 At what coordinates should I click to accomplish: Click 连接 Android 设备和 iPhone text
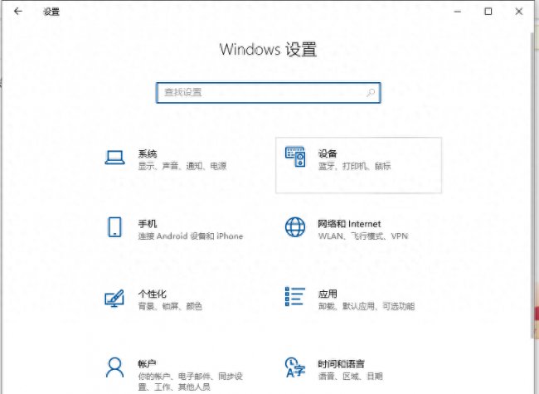pyautogui.click(x=191, y=236)
